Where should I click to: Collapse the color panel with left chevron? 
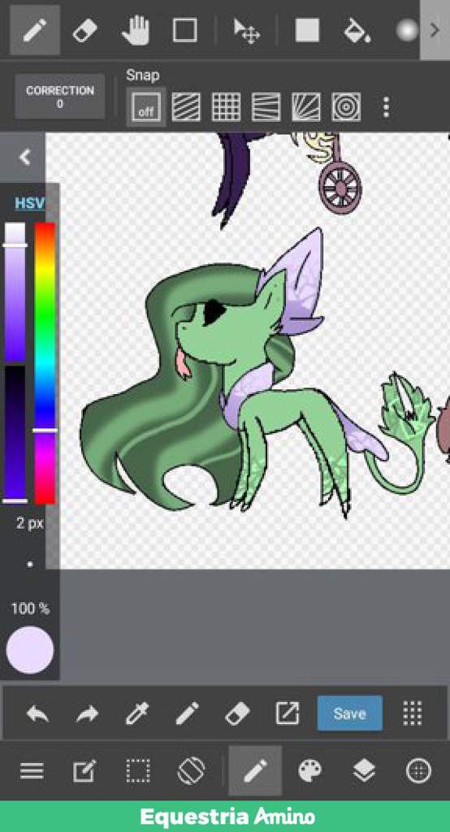click(x=24, y=157)
